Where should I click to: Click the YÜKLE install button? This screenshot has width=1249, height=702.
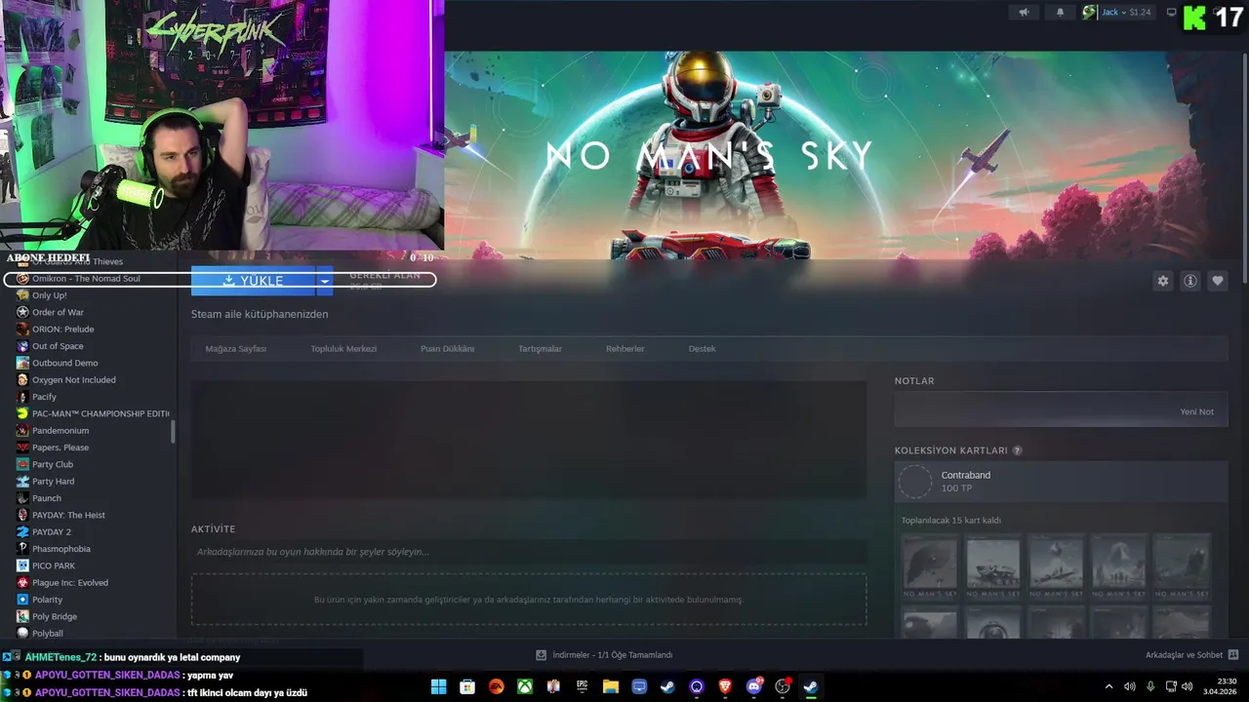pyautogui.click(x=253, y=281)
